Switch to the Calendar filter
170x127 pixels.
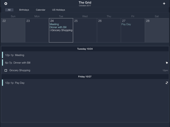(x=41, y=10)
